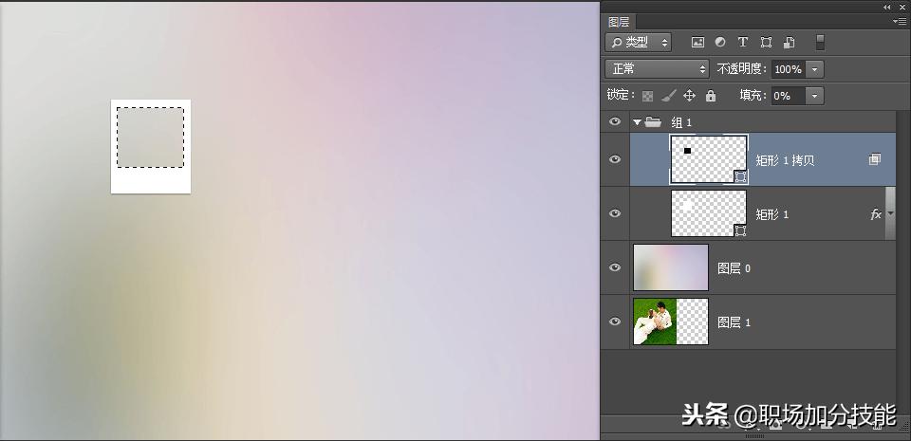This screenshot has width=911, height=441.
Task: Select 图层 0 blurred thumbnail
Action: click(671, 267)
